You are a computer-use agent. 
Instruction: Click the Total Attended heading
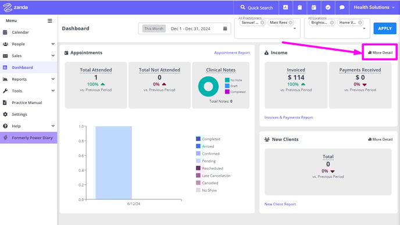[96, 70]
